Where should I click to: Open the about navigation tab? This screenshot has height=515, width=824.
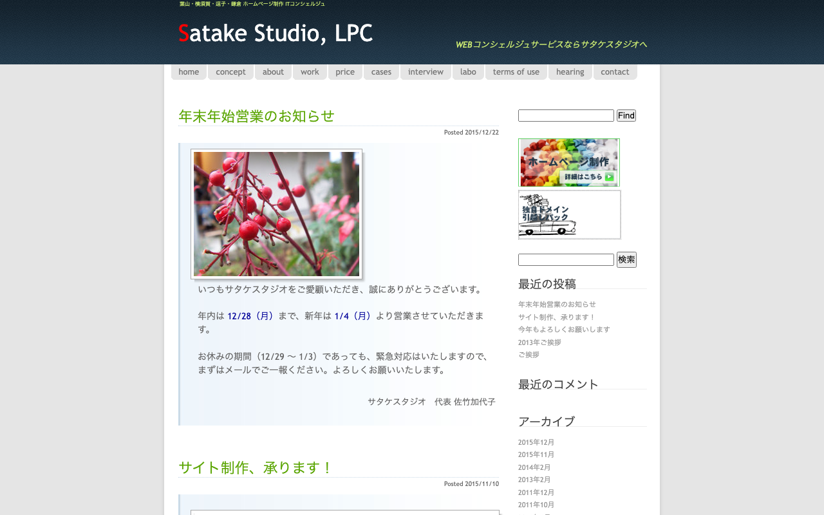pyautogui.click(x=273, y=72)
